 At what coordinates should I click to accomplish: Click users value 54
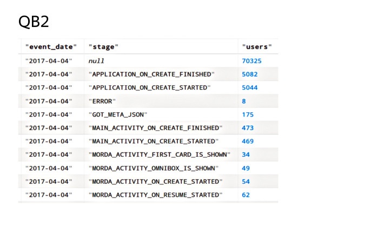[246, 181]
